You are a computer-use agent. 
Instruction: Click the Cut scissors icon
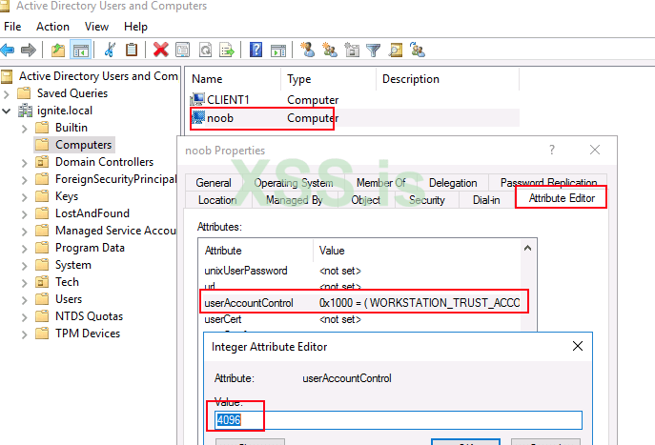[110, 51]
